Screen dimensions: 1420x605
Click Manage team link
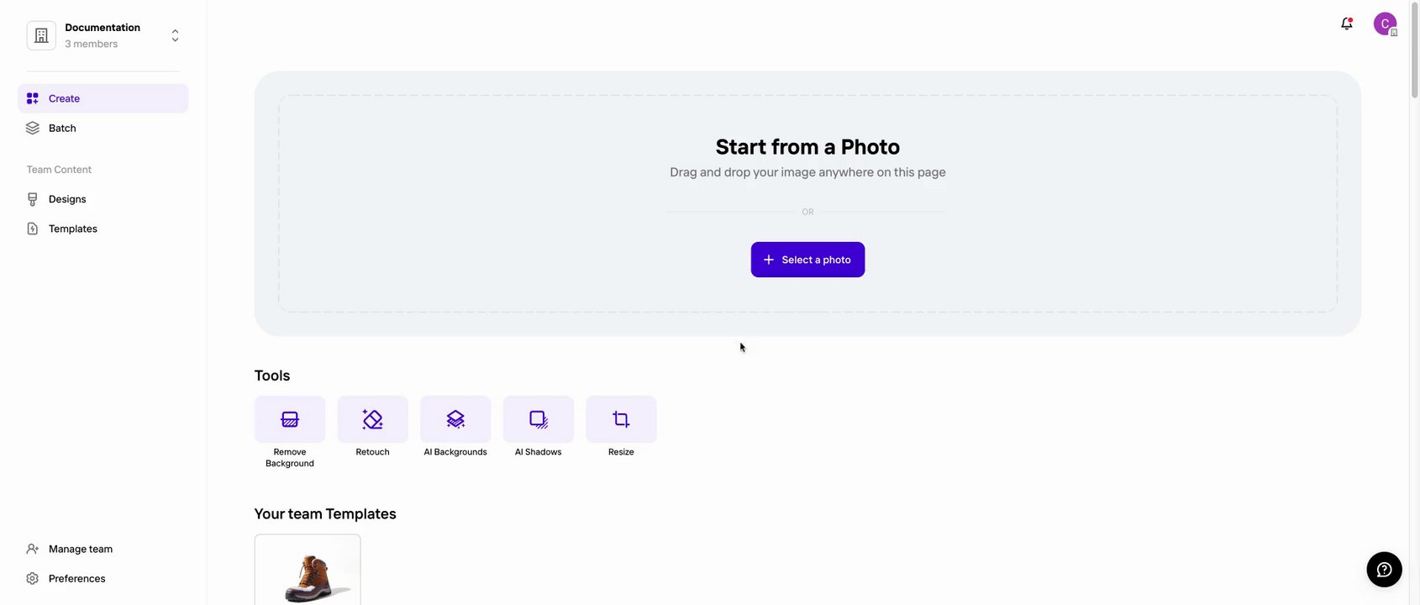tap(81, 549)
